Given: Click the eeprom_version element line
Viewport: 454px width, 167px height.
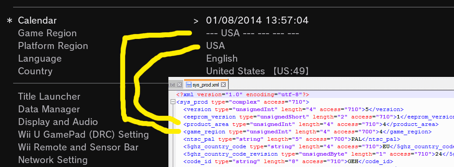Looking at the screenshot, I should pos(318,117).
